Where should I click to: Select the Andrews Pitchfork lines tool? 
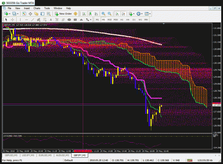[63, 20]
